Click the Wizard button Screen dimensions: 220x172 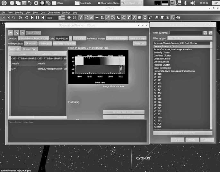click(31, 44)
